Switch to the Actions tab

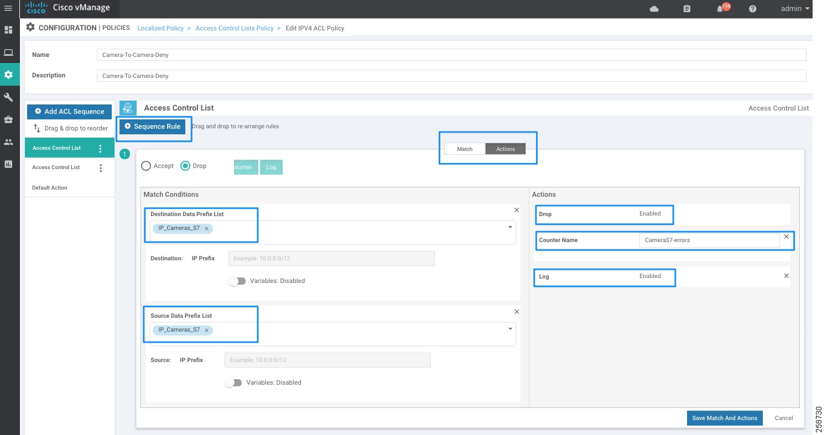506,149
